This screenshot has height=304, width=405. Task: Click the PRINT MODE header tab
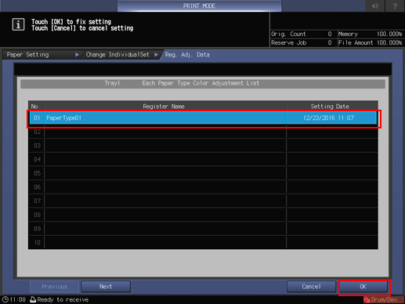(x=199, y=5)
